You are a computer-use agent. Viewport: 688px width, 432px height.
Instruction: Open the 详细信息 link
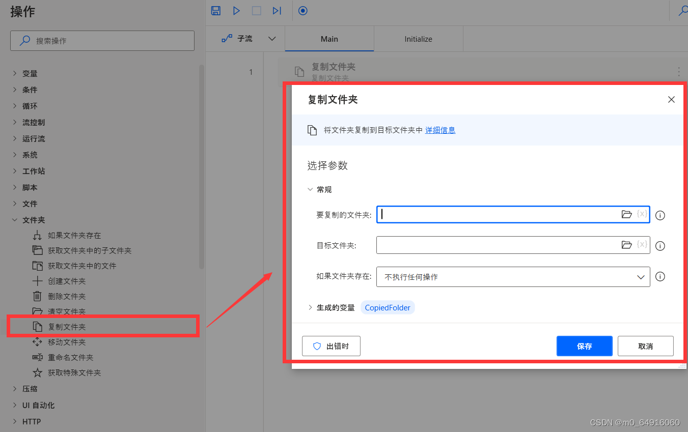440,130
